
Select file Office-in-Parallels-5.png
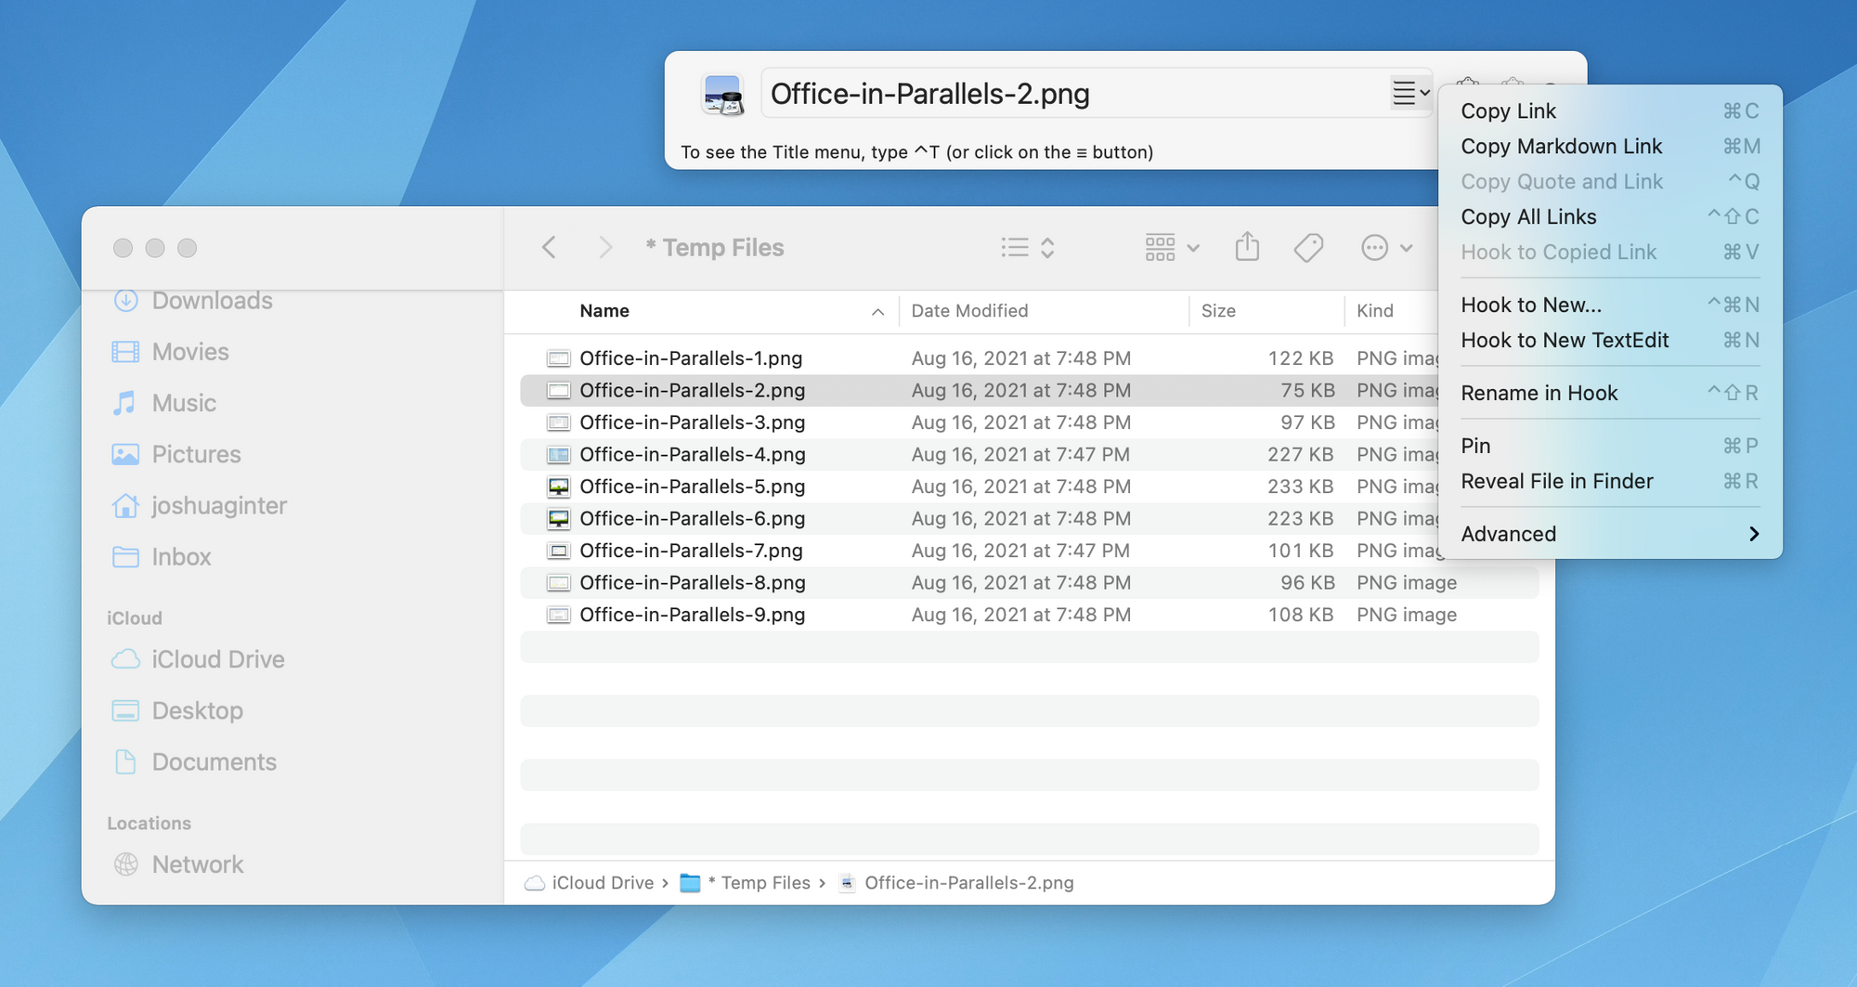click(692, 487)
